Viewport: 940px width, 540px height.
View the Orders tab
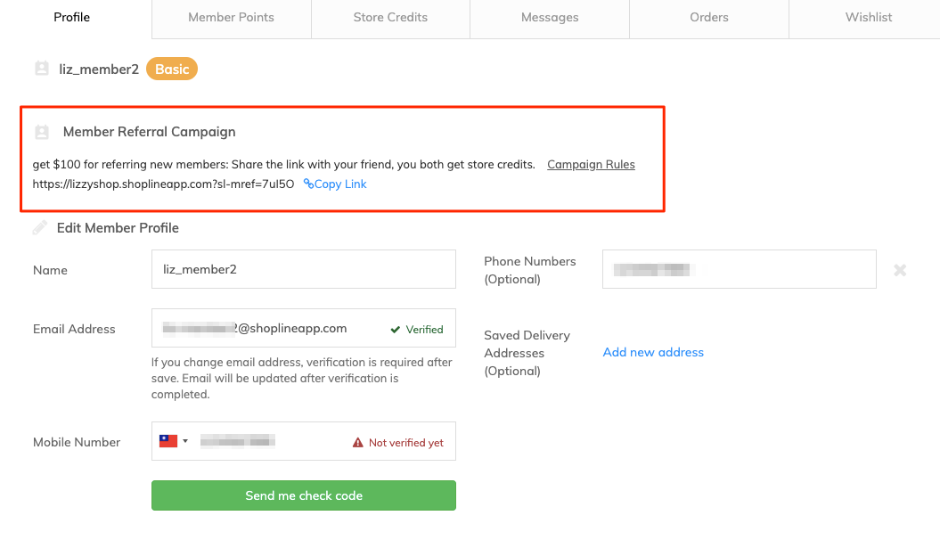(708, 18)
